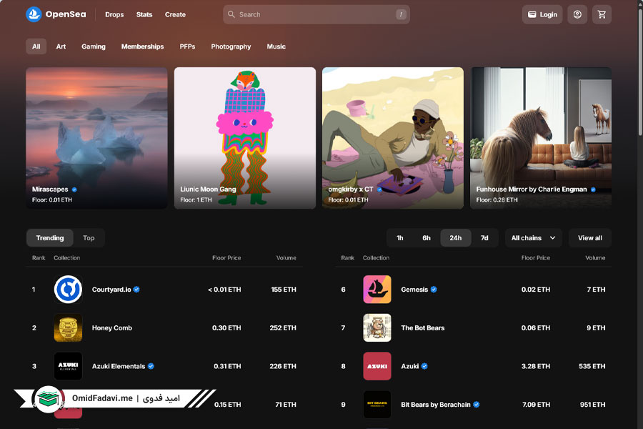Open the Bit Bears by Berachain link

click(436, 405)
